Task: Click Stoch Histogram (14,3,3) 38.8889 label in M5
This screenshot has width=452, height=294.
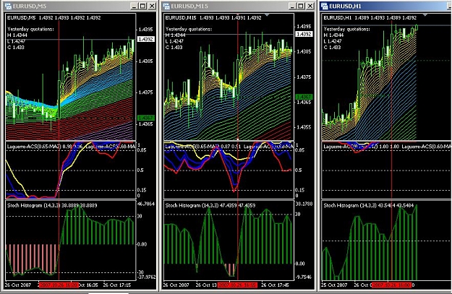Action: tap(52, 205)
